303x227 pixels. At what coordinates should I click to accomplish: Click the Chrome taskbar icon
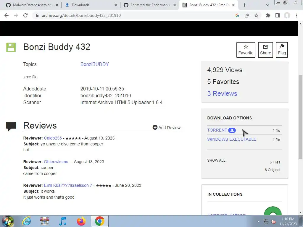coord(99,221)
